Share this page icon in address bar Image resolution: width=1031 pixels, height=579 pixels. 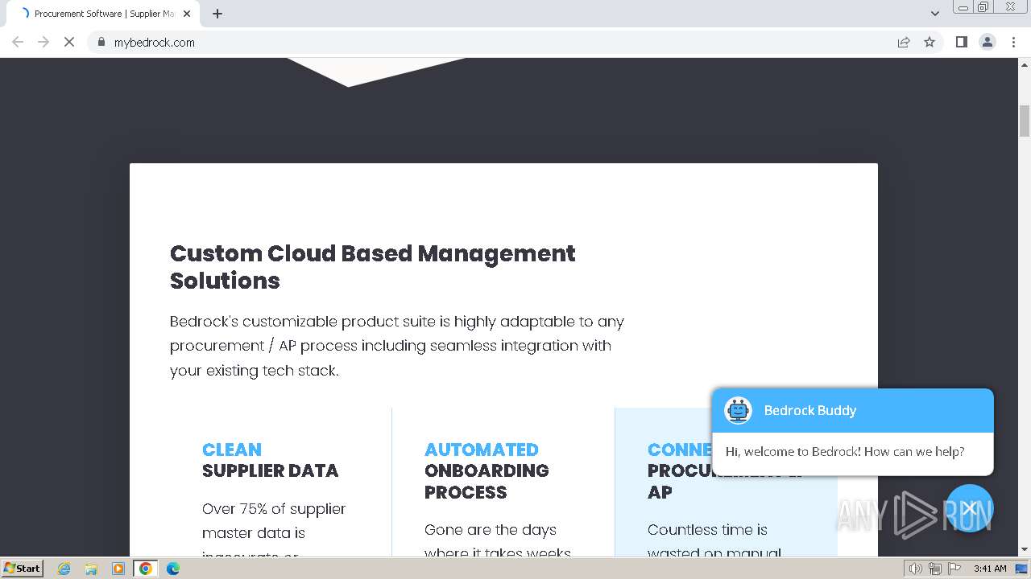coord(904,42)
